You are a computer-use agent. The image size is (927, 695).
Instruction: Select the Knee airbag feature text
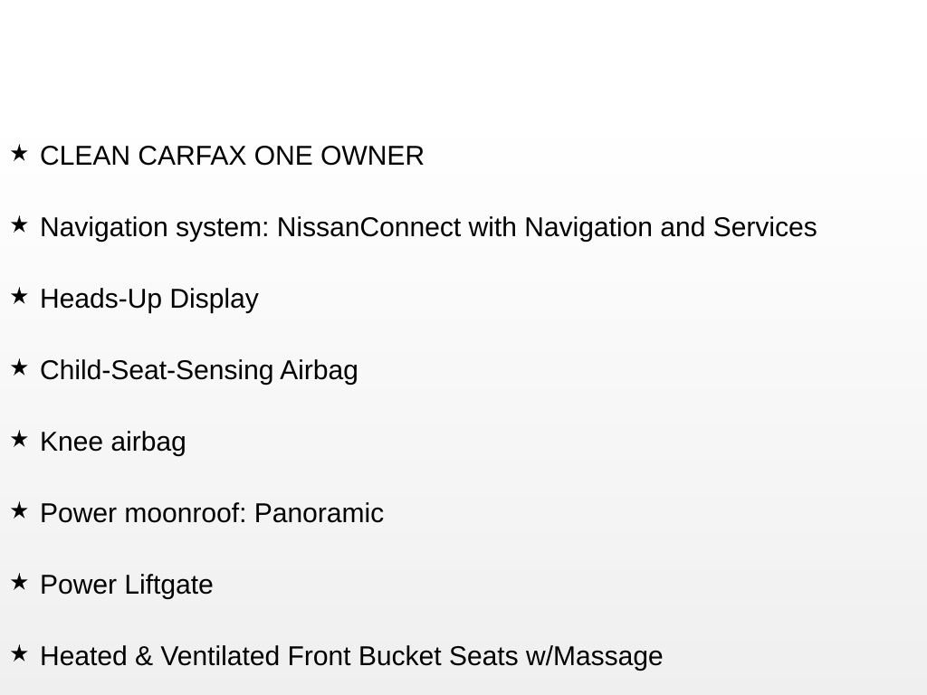[113, 443]
